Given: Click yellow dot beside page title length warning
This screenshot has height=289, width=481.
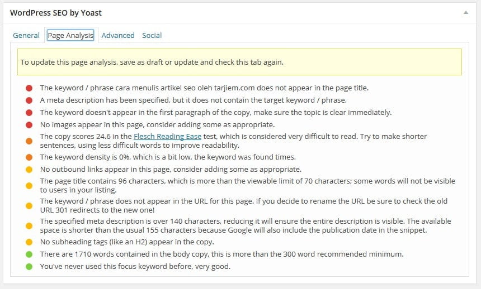Looking at the screenshot, I should [29, 182].
